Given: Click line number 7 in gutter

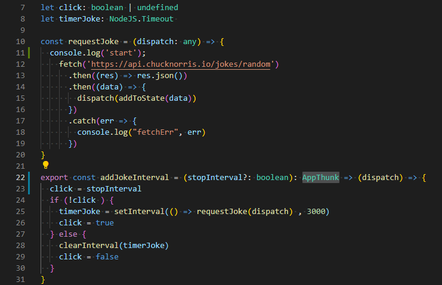Looking at the screenshot, I should coord(23,8).
